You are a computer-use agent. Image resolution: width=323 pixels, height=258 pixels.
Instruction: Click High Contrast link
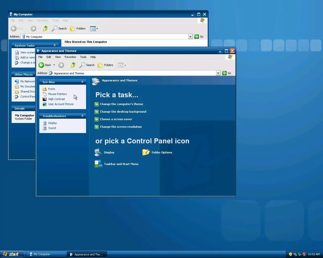point(57,99)
